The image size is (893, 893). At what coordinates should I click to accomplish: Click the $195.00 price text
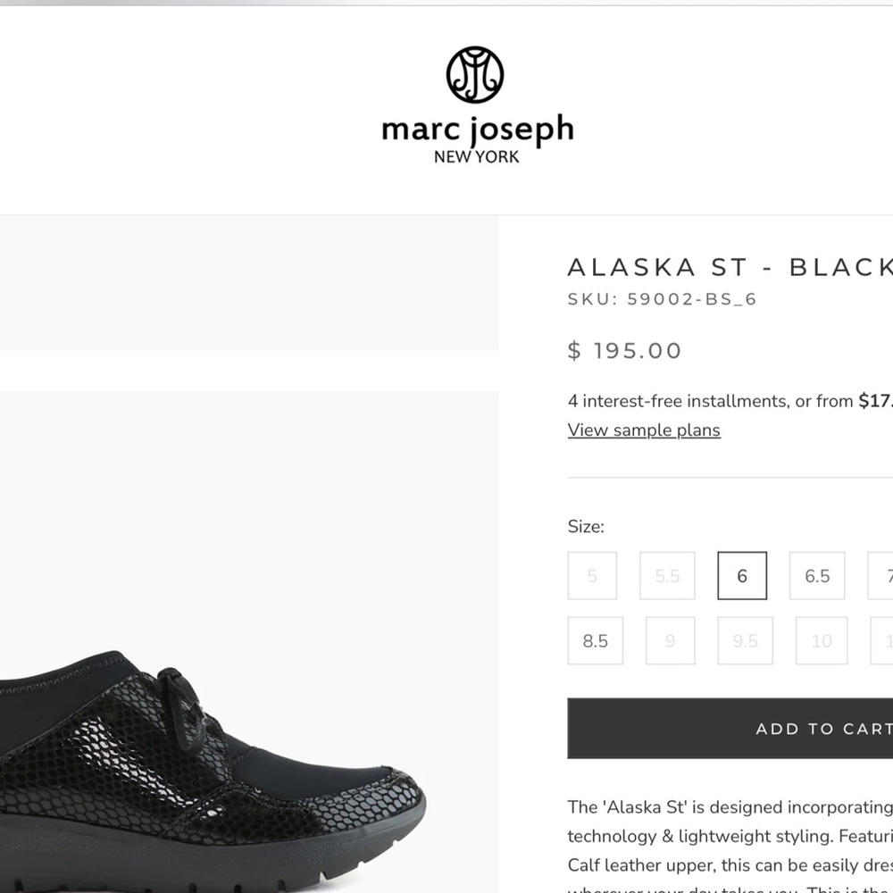pyautogui.click(x=624, y=350)
